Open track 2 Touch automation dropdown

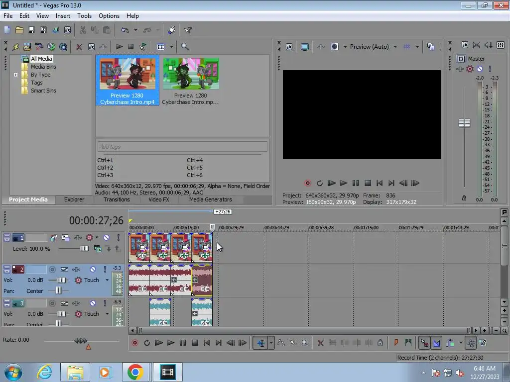pos(107,280)
